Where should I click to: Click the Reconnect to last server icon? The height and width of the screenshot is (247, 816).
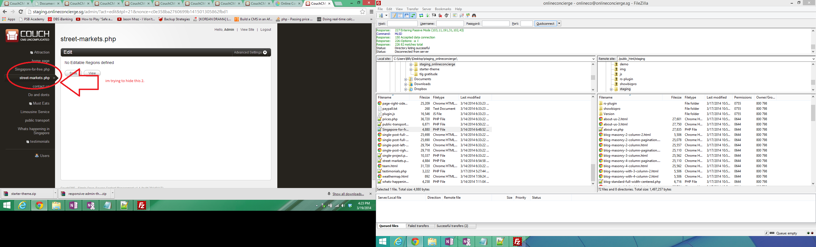click(x=447, y=15)
